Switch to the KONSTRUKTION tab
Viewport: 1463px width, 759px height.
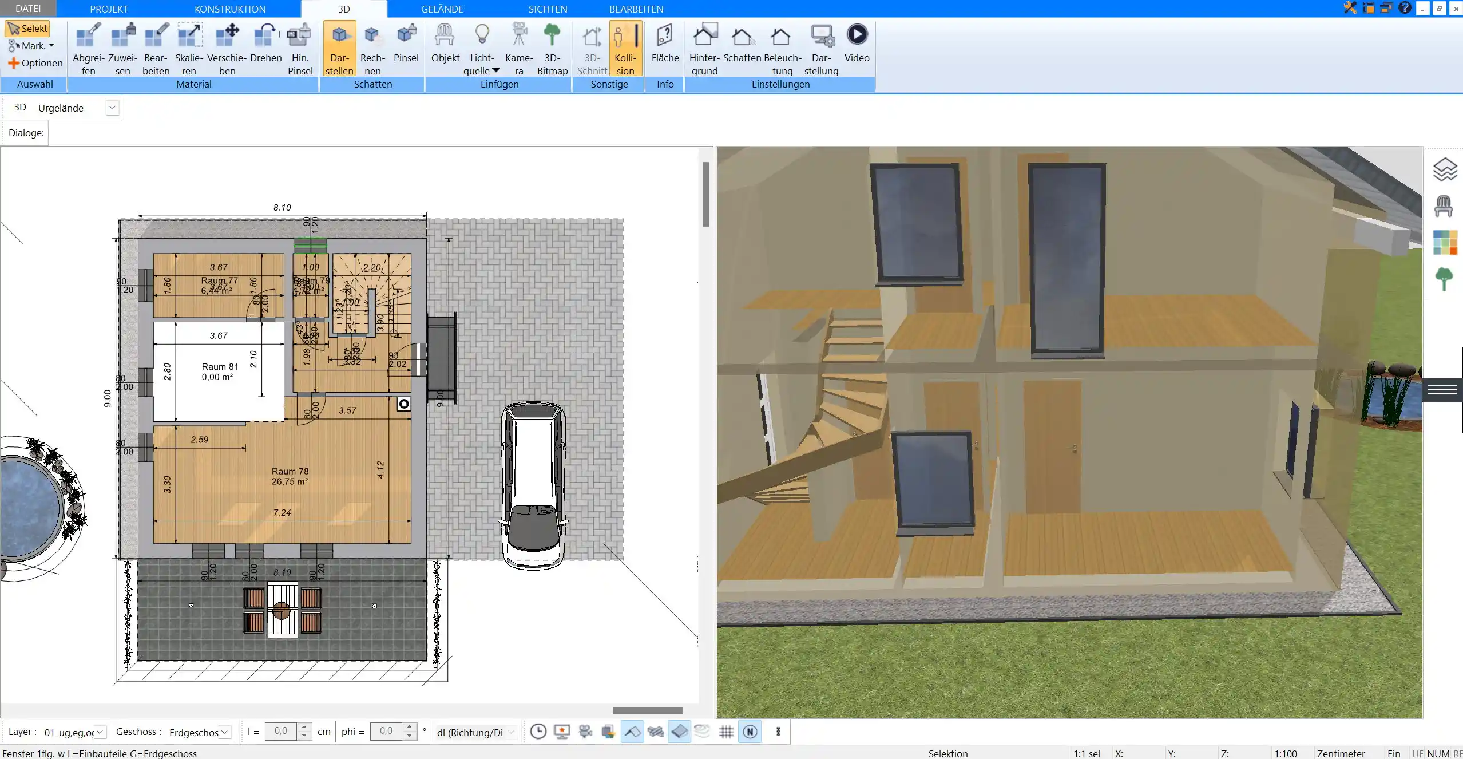pos(230,9)
